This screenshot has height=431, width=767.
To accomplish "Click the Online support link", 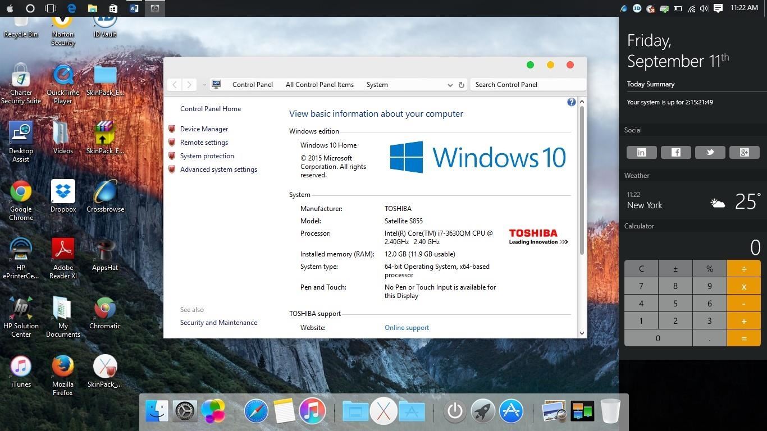I will [407, 328].
